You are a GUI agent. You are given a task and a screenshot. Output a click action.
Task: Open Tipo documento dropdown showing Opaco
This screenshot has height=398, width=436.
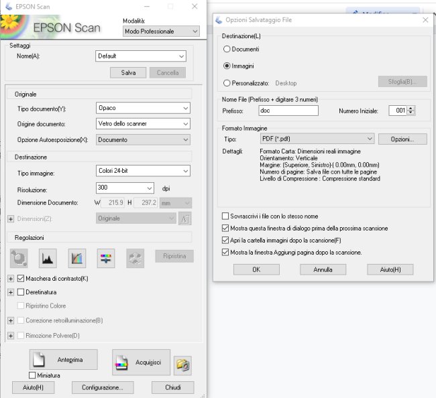tap(143, 108)
